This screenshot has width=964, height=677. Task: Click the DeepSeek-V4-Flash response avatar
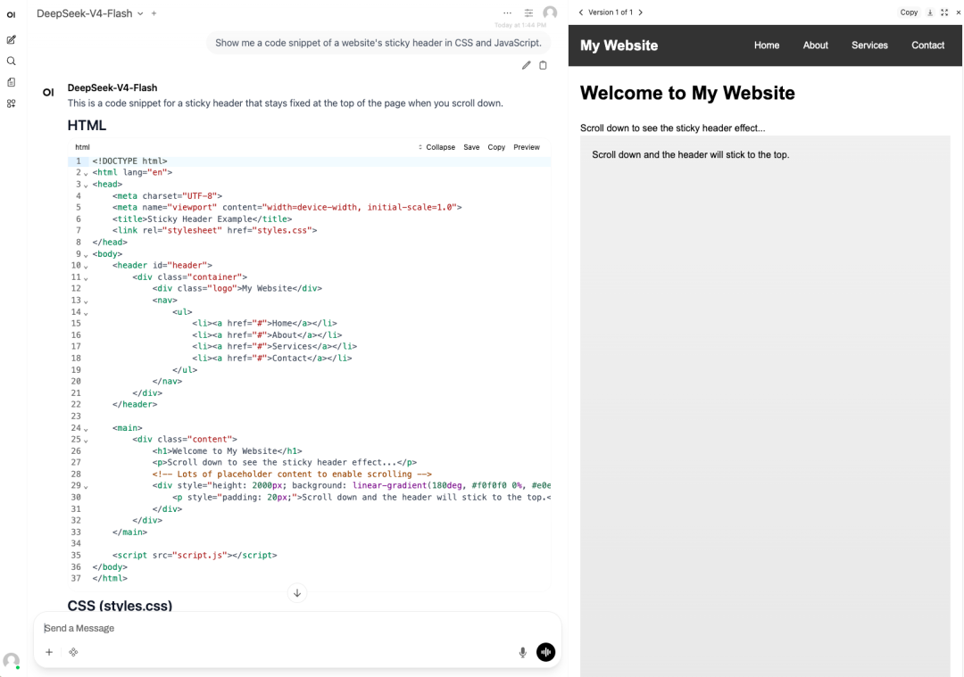click(x=48, y=93)
